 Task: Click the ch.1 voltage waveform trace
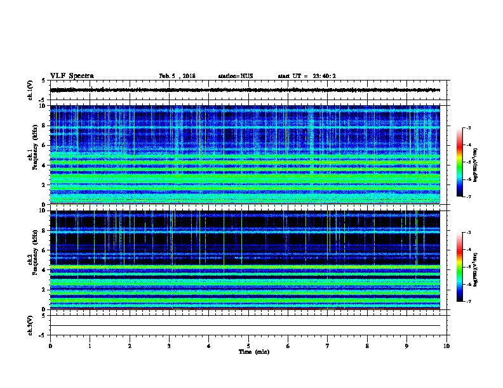click(245, 90)
